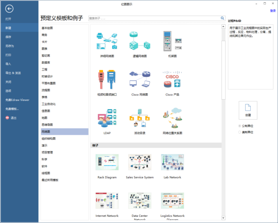Choose the 机架图 rack template icon

(172, 41)
